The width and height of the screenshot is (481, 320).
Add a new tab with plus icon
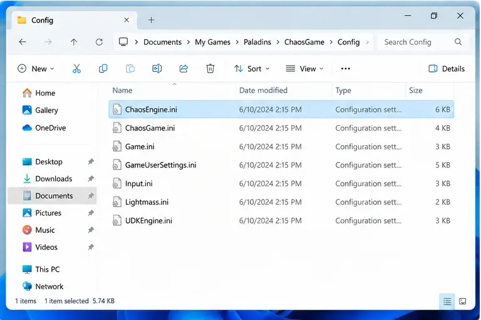151,20
